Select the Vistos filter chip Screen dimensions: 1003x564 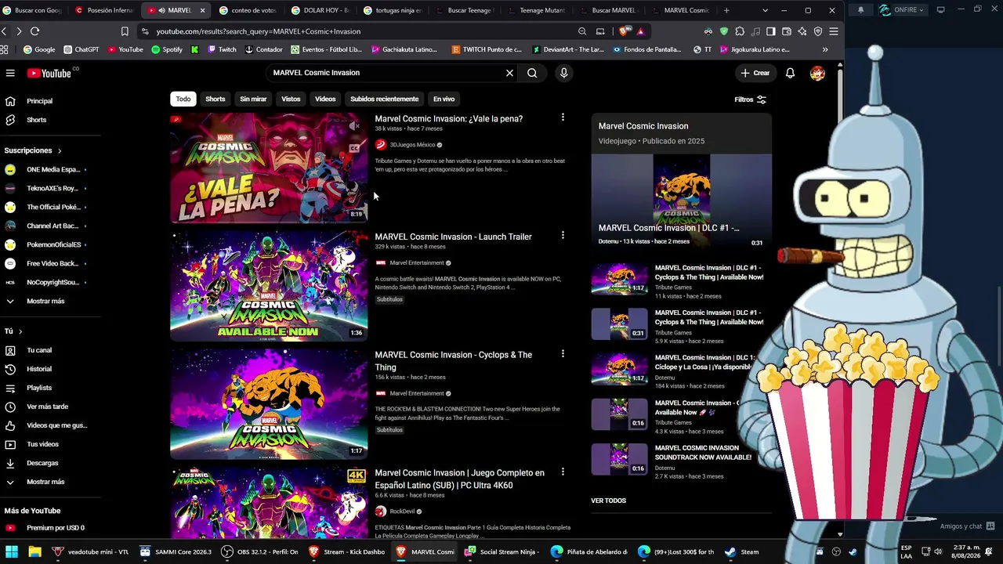click(291, 99)
